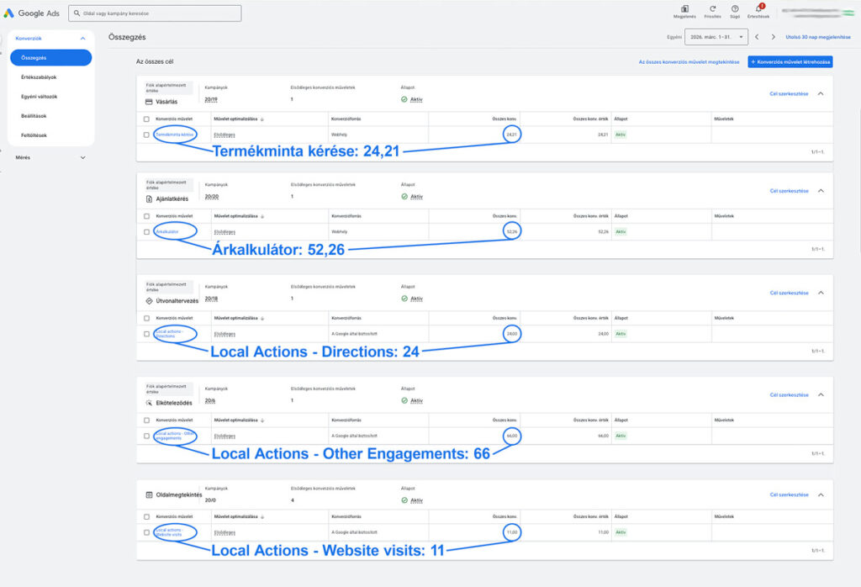This screenshot has width=861, height=587.
Task: Collapse the Oldalmegtekintés goal card
Action: [x=821, y=494]
